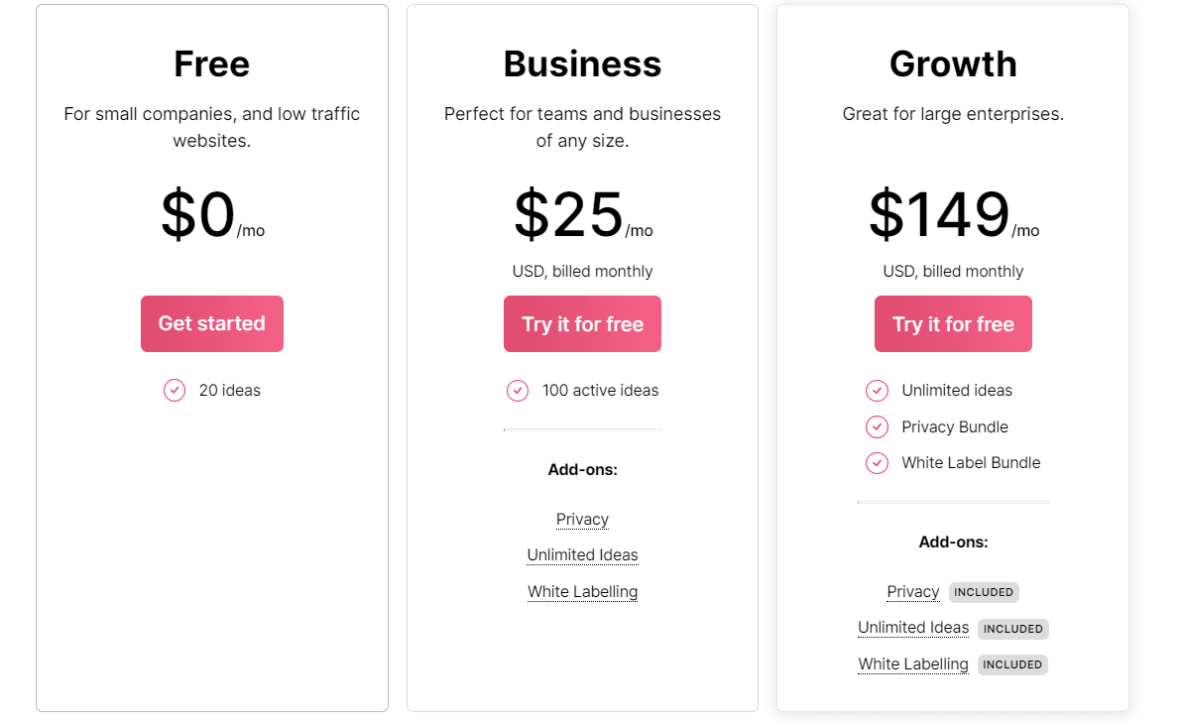Screen dimensions: 1182x723
Task: Select the Growth plan heading
Action: pos(953,63)
